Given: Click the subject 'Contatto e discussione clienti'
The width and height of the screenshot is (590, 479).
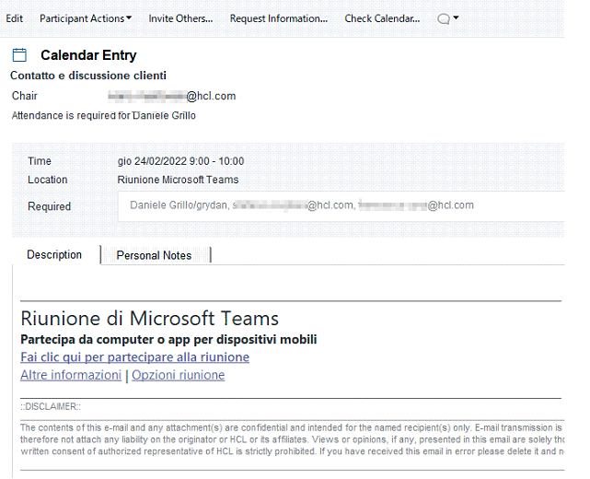Looking at the screenshot, I should pos(88,76).
